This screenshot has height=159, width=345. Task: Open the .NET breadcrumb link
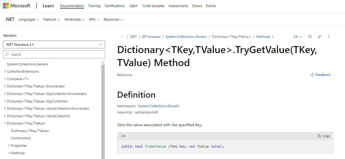tap(133, 37)
